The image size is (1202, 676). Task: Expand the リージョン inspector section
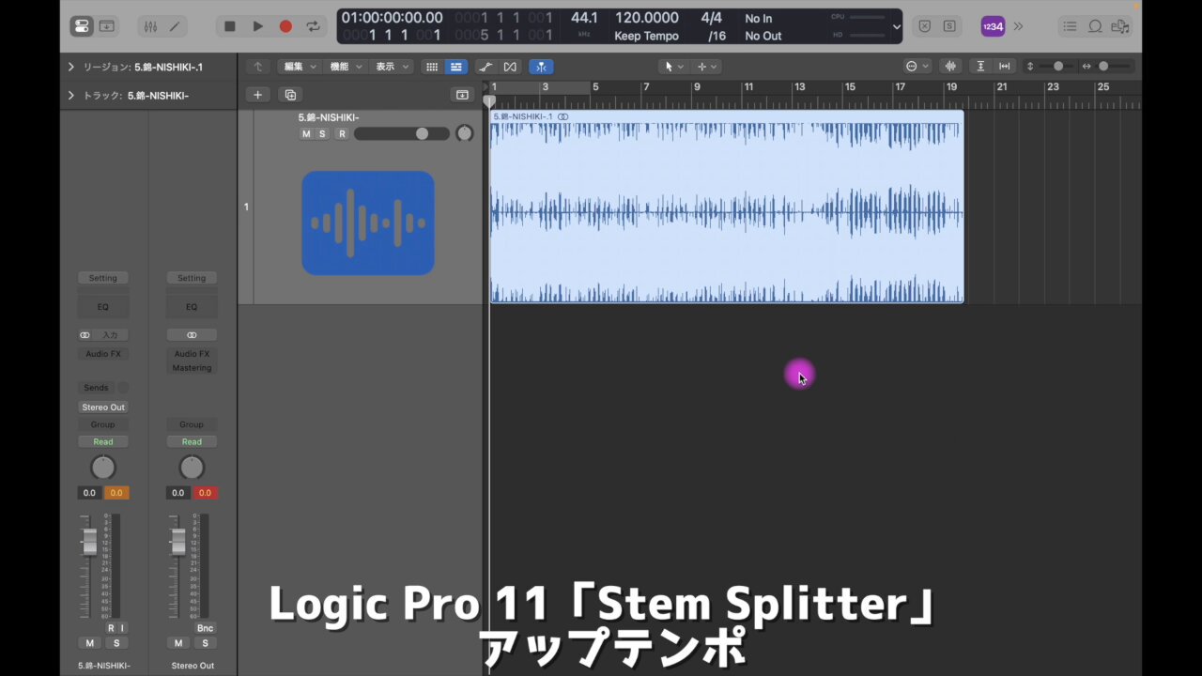[70, 67]
